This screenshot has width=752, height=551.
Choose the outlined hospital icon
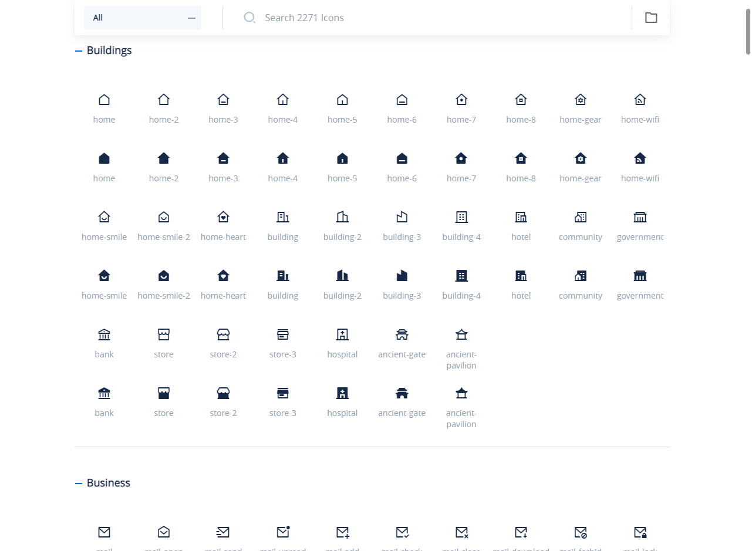pyautogui.click(x=342, y=334)
